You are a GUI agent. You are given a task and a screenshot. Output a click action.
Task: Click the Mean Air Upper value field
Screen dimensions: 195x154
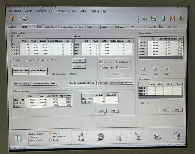(39, 74)
